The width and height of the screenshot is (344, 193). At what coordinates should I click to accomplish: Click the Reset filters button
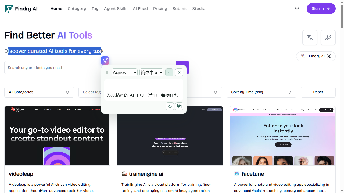pos(318,92)
